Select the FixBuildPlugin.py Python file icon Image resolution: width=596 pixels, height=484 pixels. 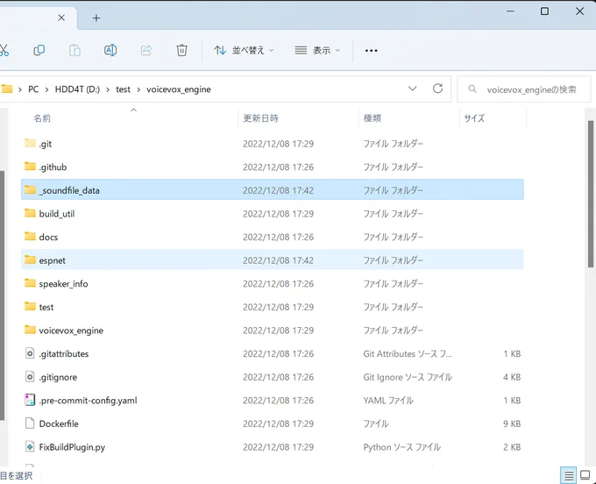30,447
